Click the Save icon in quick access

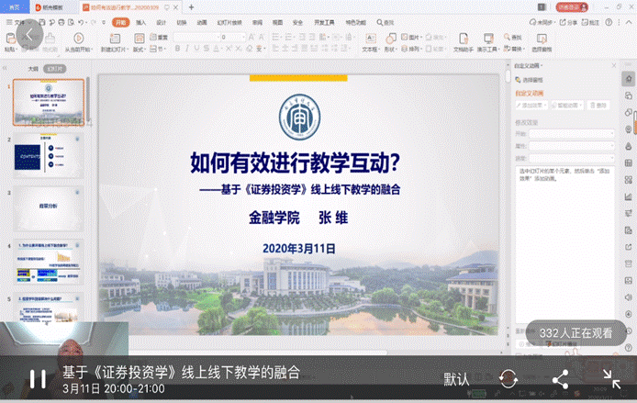(42, 22)
